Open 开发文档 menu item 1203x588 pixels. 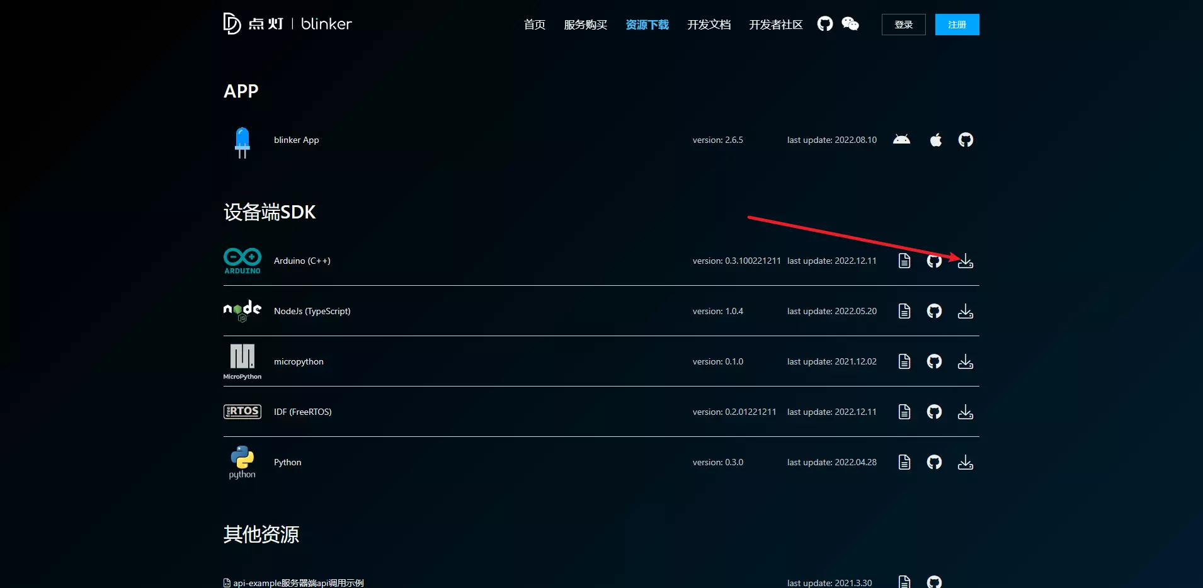(x=709, y=25)
